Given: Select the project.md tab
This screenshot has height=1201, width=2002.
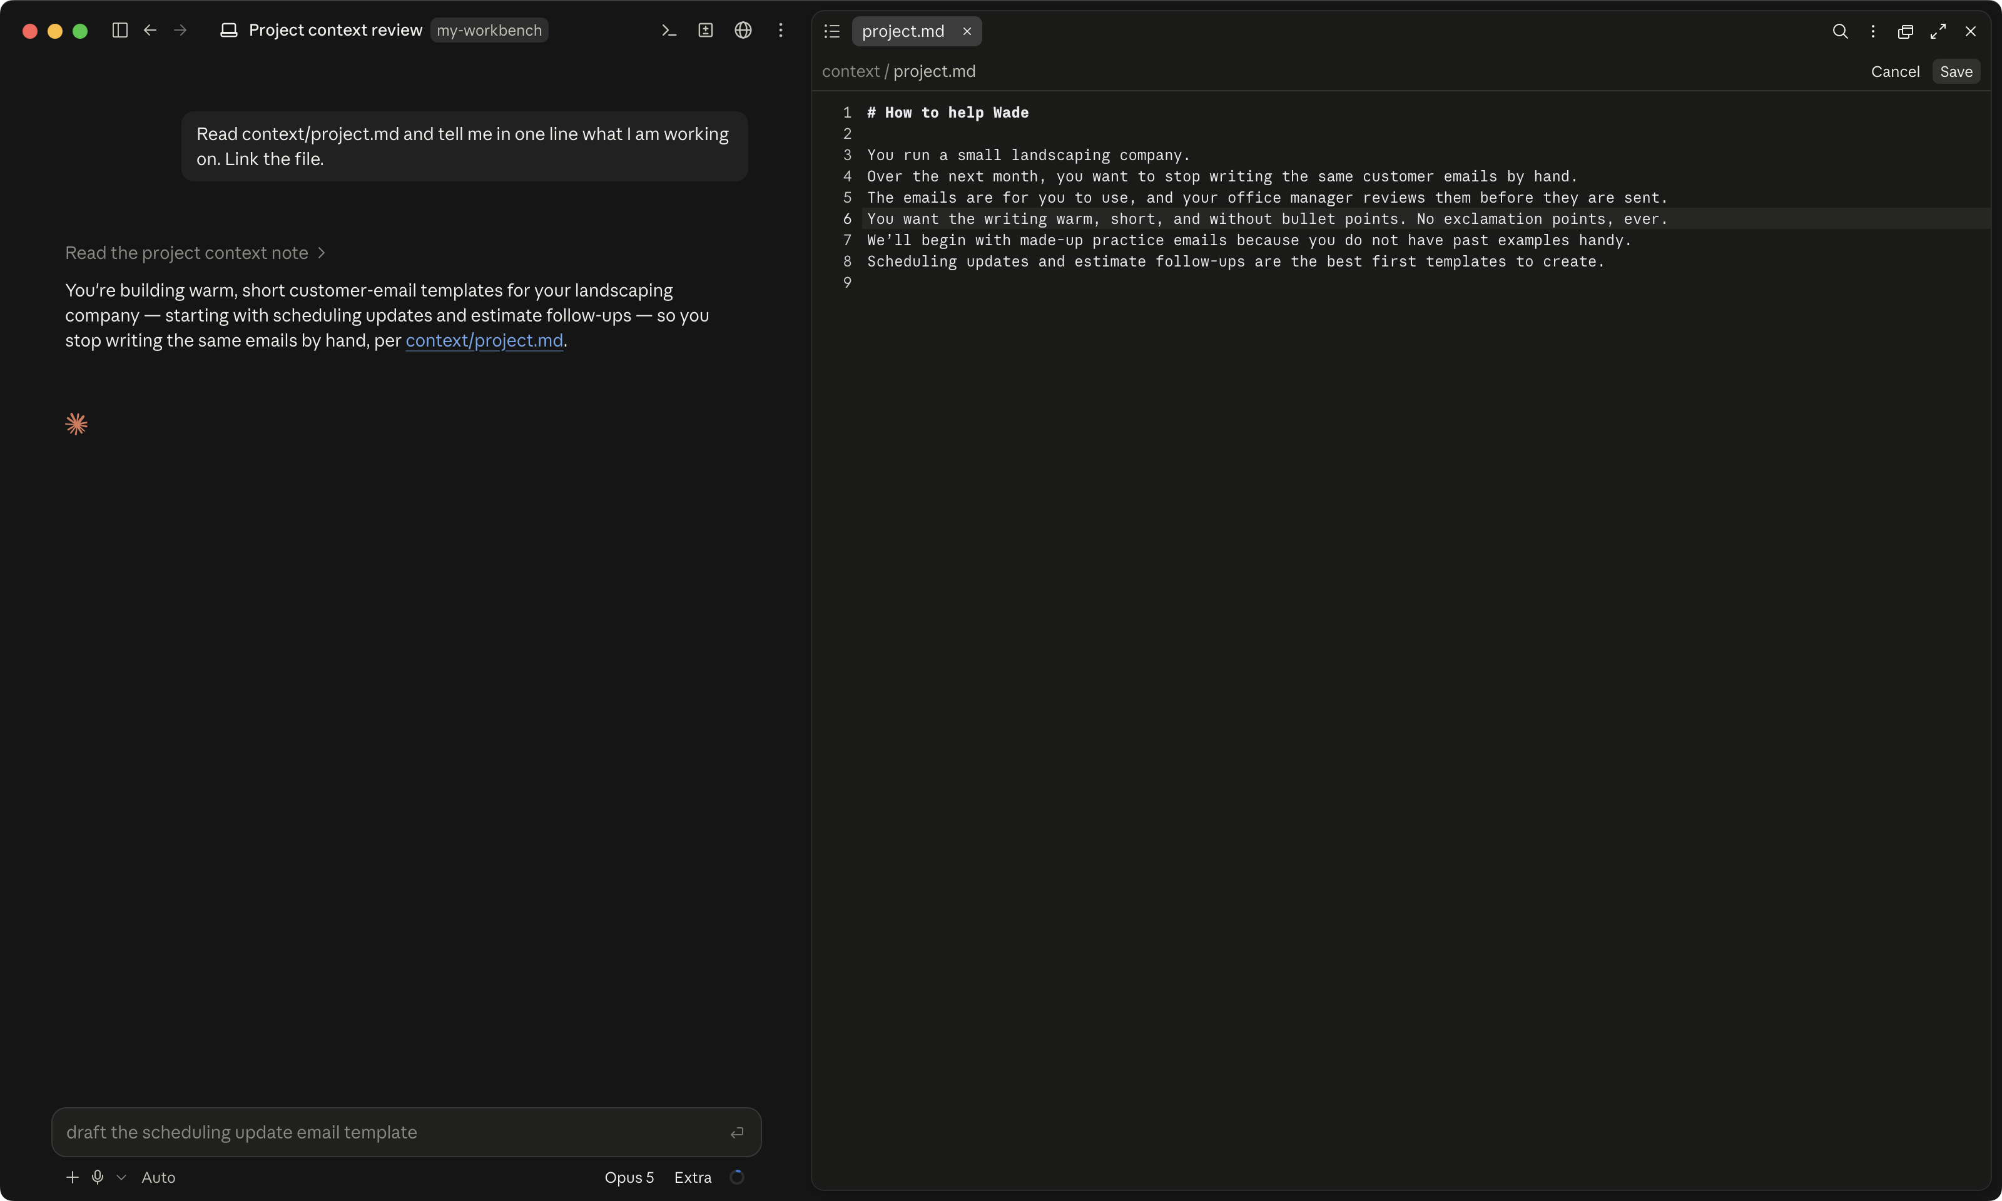Looking at the screenshot, I should tap(917, 31).
